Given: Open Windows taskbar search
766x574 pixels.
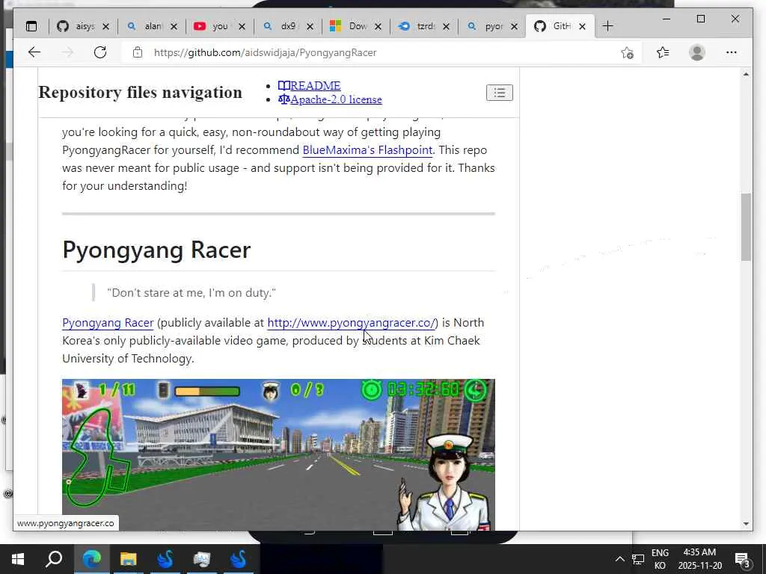Looking at the screenshot, I should [54, 559].
